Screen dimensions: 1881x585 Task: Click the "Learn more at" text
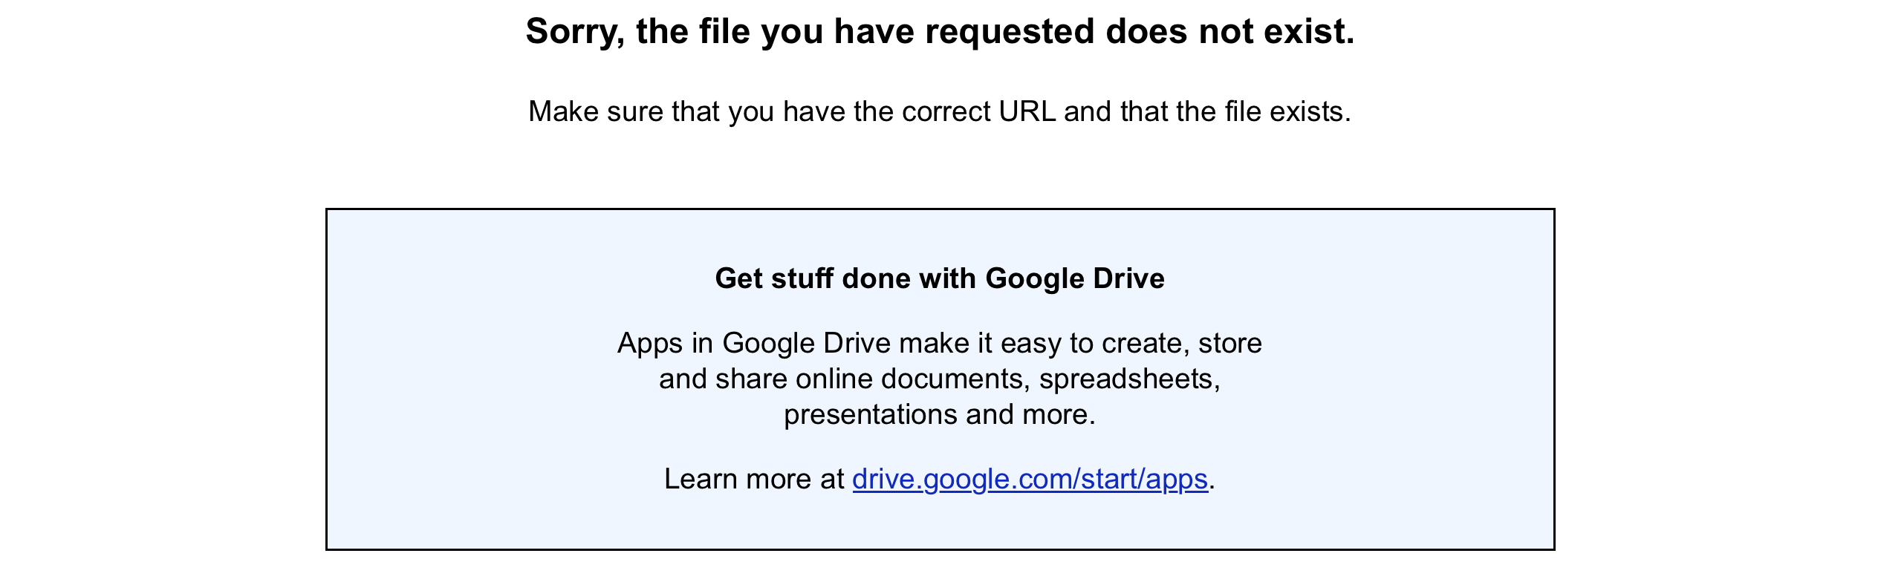[754, 479]
